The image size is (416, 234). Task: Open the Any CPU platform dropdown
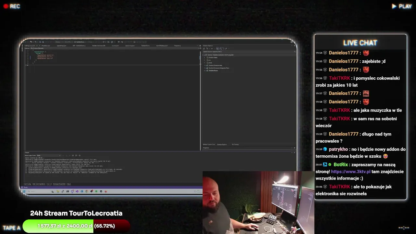[68, 42]
